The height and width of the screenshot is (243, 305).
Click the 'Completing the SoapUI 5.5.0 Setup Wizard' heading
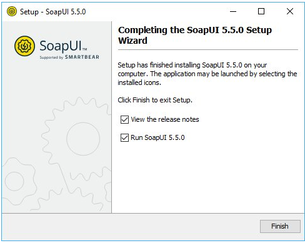click(195, 35)
